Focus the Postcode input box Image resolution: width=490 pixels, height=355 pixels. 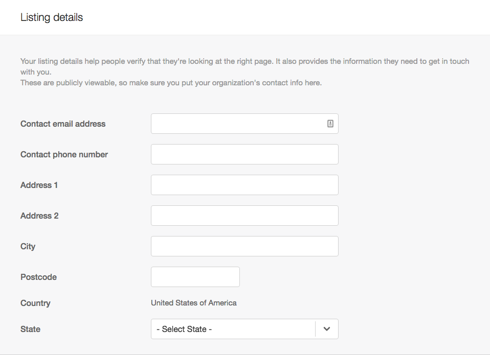[x=195, y=276]
